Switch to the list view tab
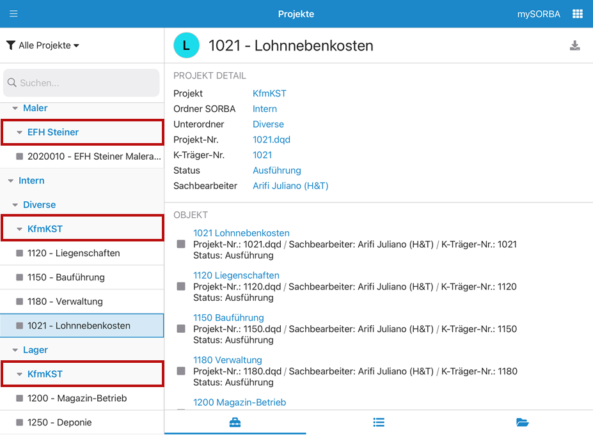Screen dimensions: 593x435 (x=379, y=422)
